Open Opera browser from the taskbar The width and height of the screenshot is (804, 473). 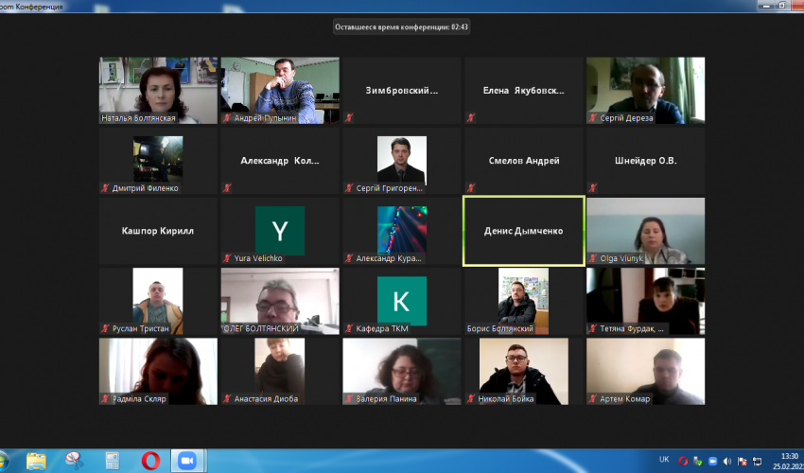pyautogui.click(x=150, y=461)
